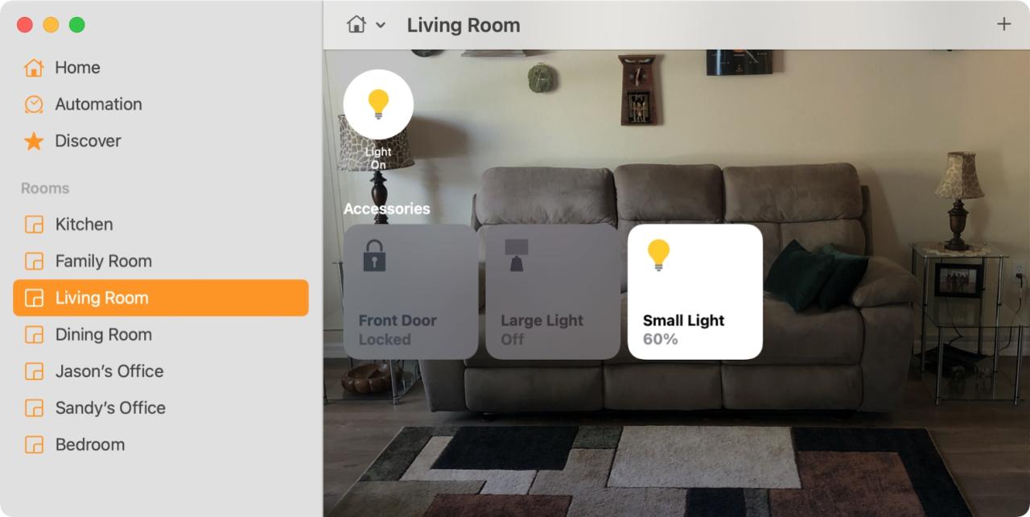
Task: Click the house icon in the toolbar
Action: (x=356, y=25)
